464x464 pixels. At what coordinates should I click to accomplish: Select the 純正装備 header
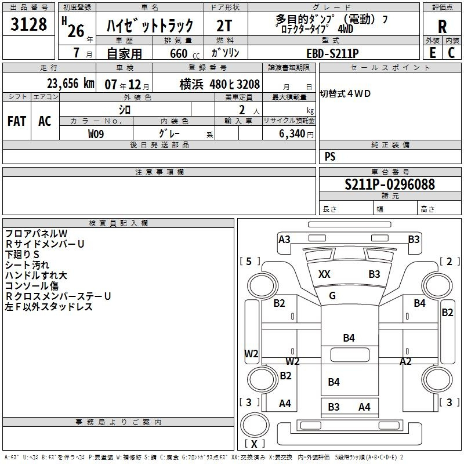(x=390, y=144)
